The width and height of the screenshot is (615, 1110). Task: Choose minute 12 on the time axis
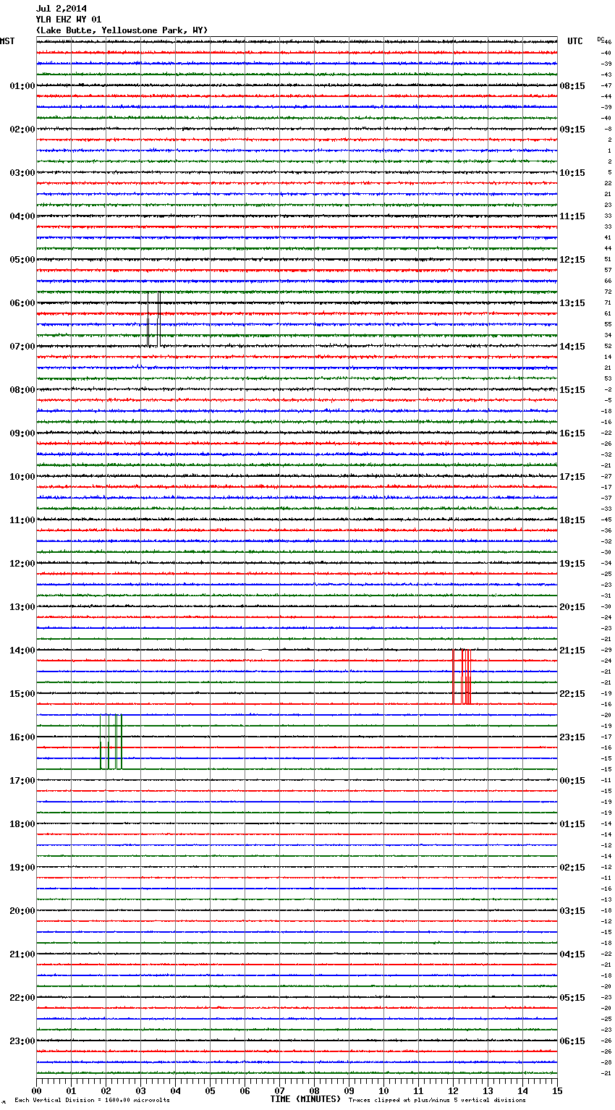(x=453, y=1090)
